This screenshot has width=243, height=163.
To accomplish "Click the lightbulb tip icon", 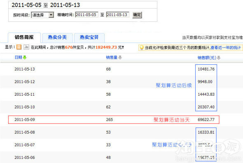I will pos(141,47).
